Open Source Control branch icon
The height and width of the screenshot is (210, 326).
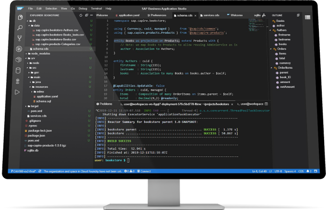click(x=19, y=38)
